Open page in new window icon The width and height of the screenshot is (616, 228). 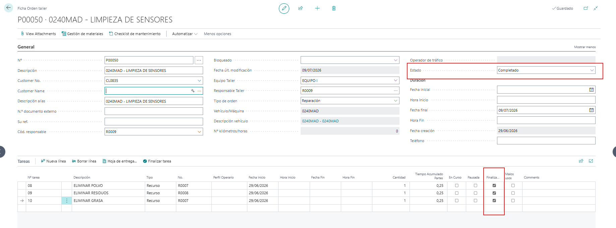pos(586,8)
